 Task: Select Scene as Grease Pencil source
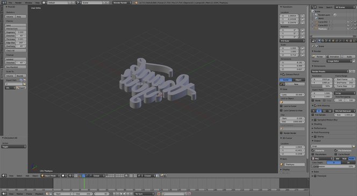pyautogui.click(x=285, y=80)
